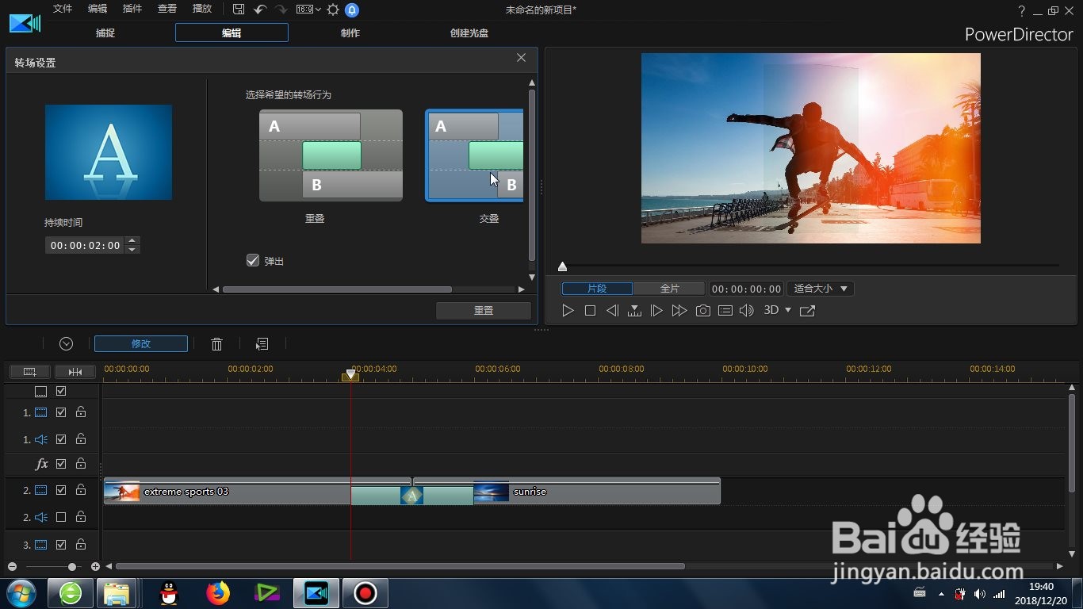Click lock icon for video track 3
The height and width of the screenshot is (609, 1083).
(x=81, y=545)
